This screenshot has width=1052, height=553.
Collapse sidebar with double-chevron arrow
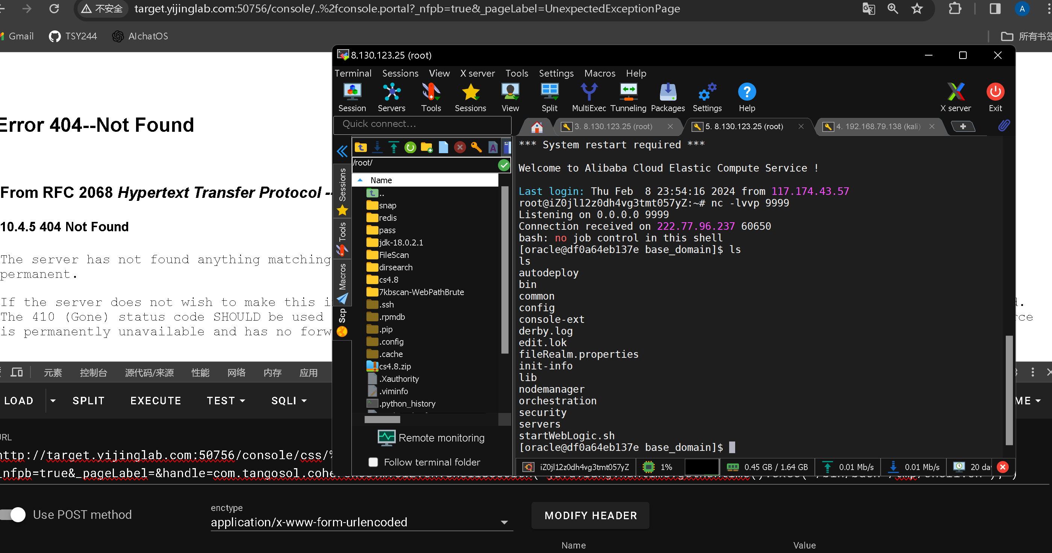342,151
